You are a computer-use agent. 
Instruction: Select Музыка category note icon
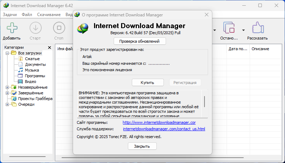point(21,70)
